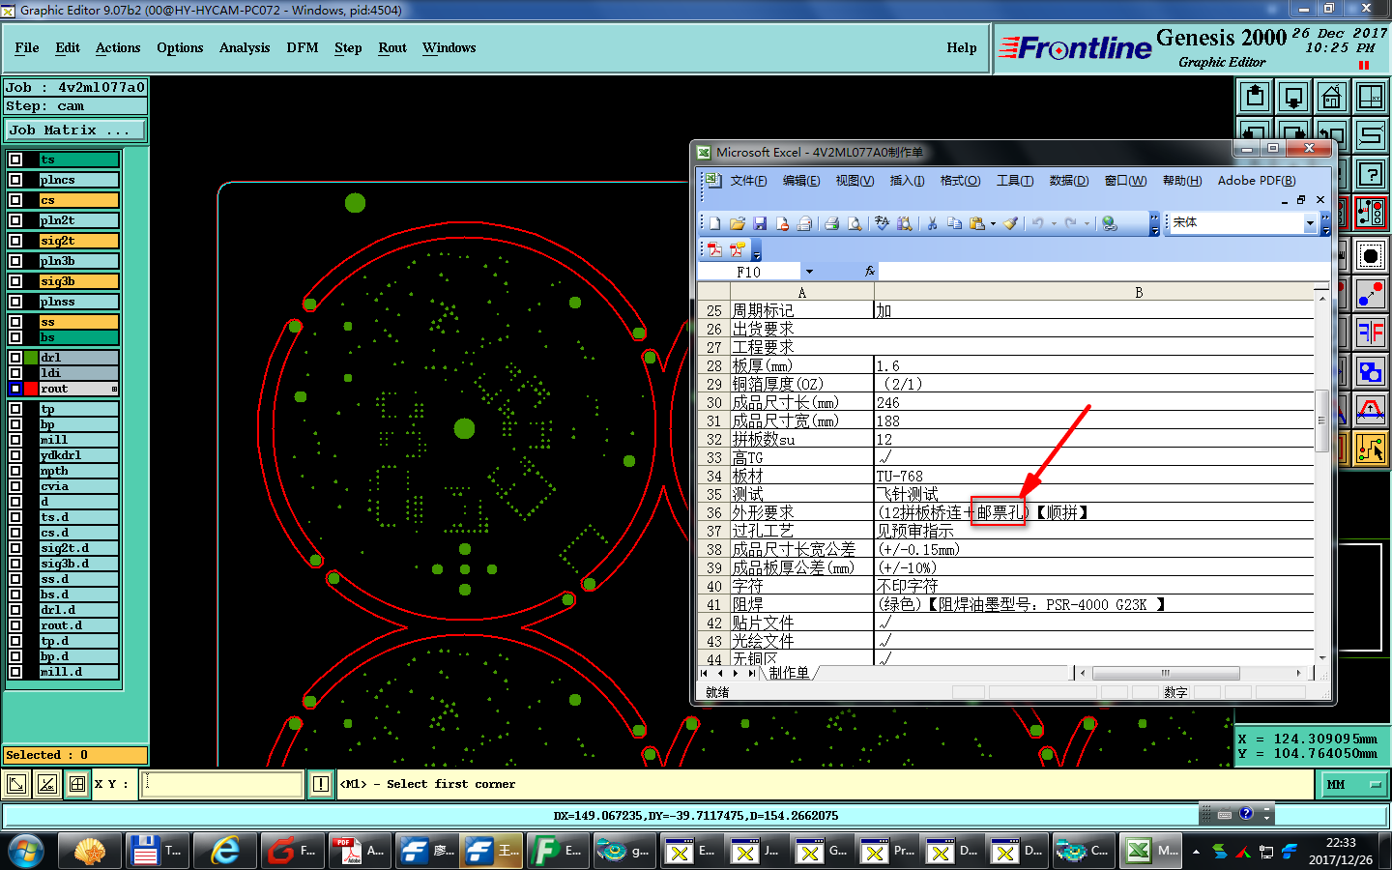Viewport: 1392px width, 870px height.
Task: Toggle the bs.d layer checkbox
Action: point(15,594)
